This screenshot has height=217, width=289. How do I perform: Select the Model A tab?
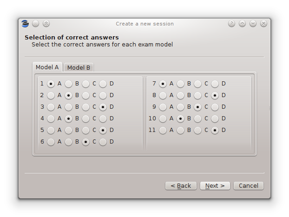pos(47,67)
